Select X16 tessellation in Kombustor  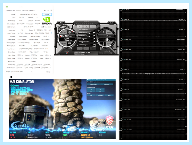coord(91,91)
